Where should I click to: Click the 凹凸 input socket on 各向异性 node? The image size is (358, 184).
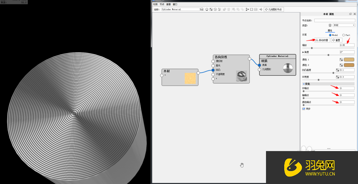213,70
